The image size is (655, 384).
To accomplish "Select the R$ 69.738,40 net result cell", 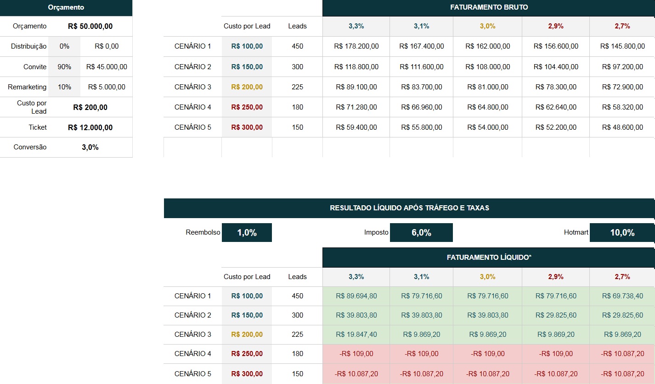I will (x=622, y=296).
